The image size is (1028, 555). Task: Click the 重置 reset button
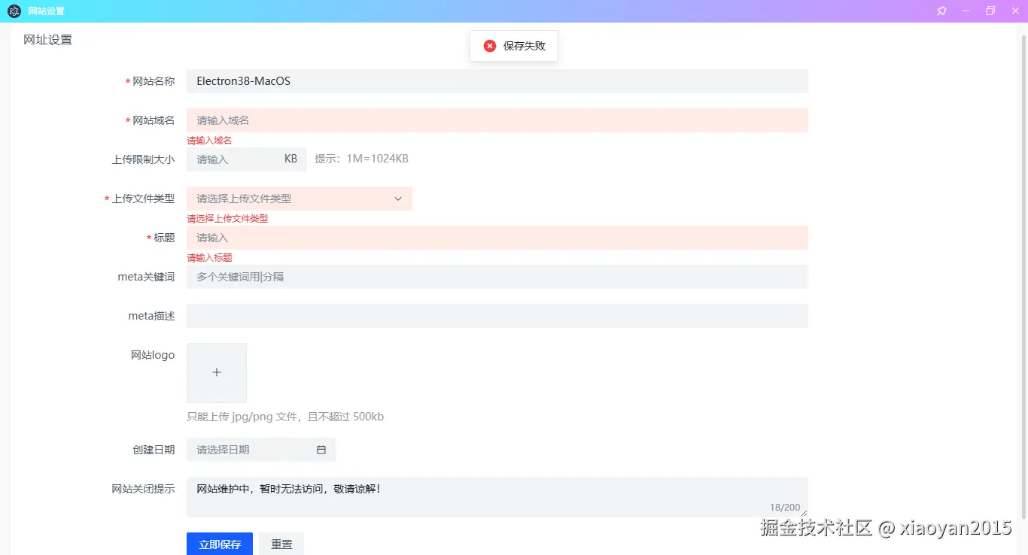click(x=281, y=543)
